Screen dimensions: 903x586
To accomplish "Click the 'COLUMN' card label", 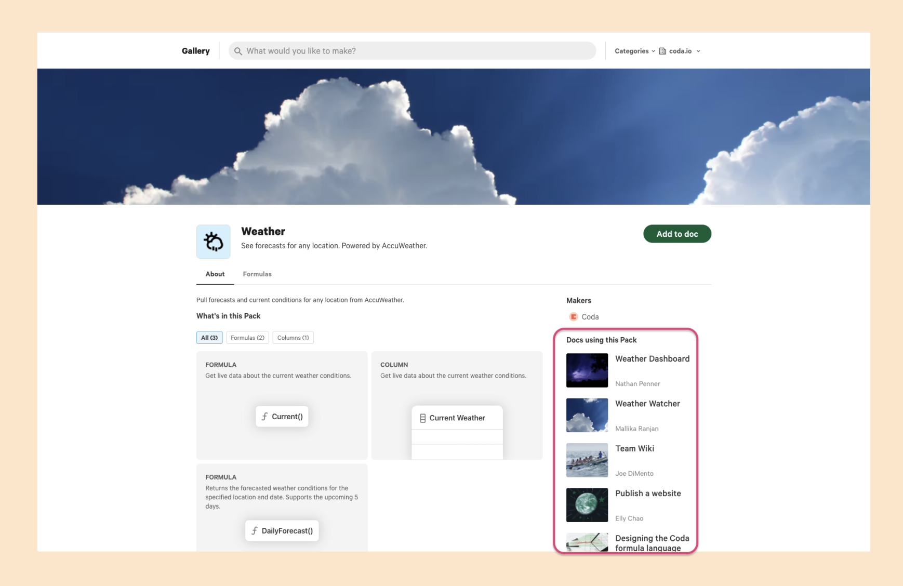I will click(394, 365).
